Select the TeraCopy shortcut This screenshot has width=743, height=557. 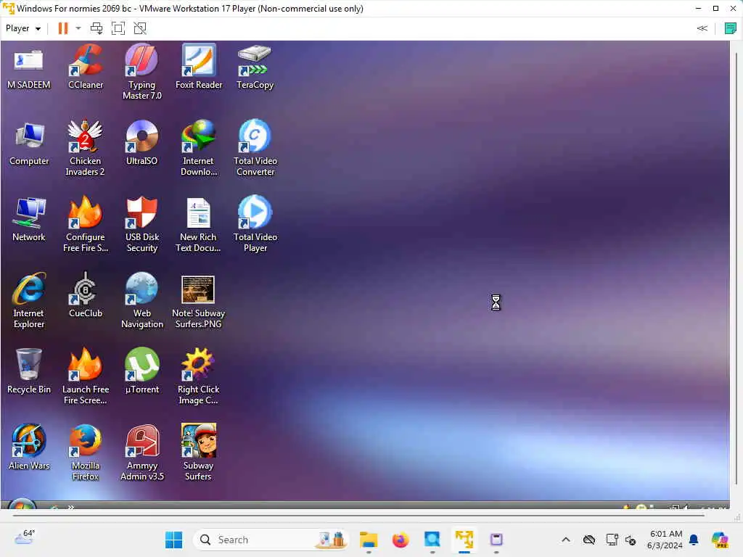click(x=255, y=67)
